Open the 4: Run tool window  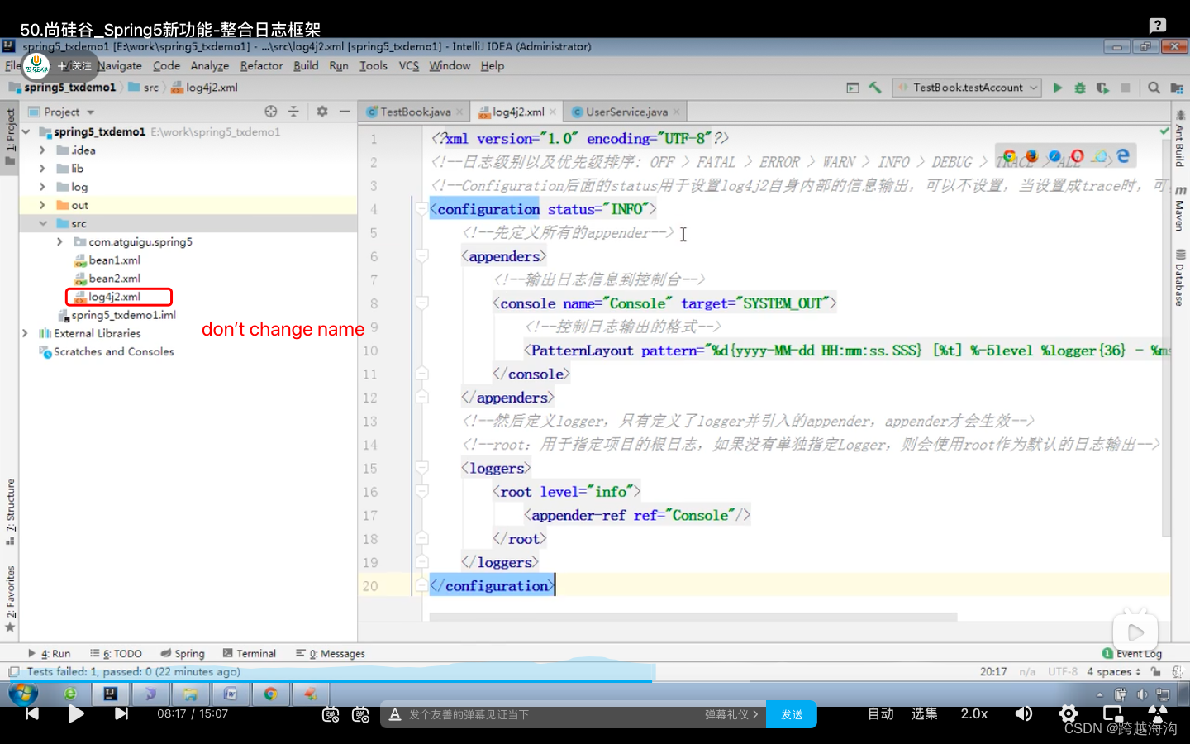click(x=50, y=653)
